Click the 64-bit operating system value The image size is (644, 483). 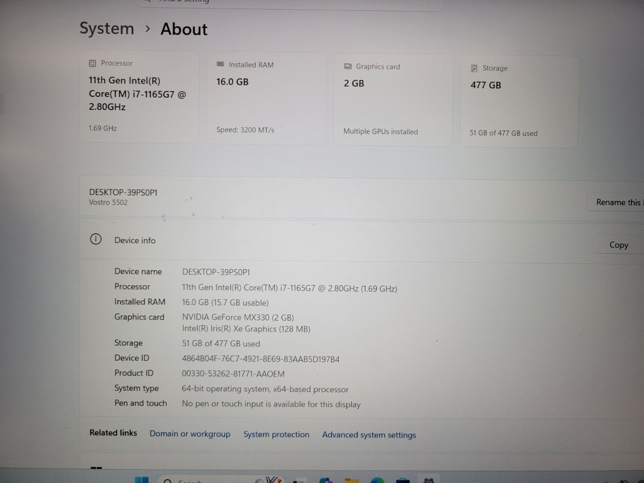265,389
